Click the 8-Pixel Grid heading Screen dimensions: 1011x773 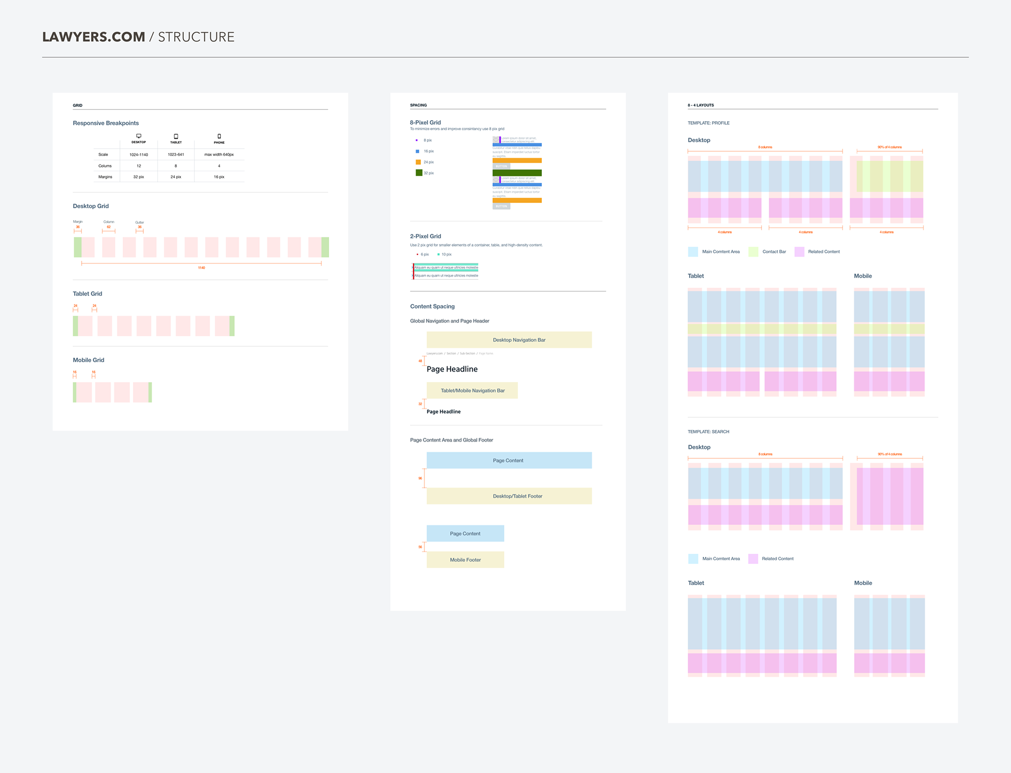tap(425, 122)
